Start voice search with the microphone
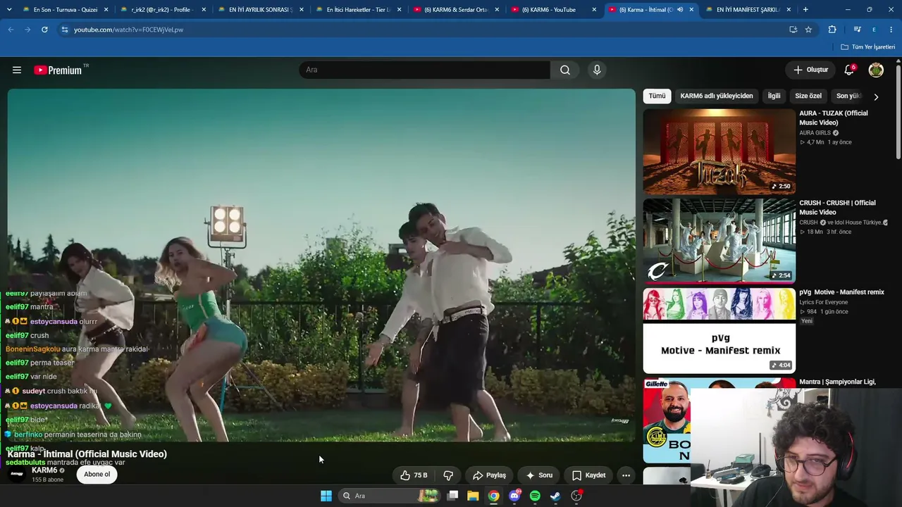This screenshot has height=507, width=902. [x=597, y=70]
